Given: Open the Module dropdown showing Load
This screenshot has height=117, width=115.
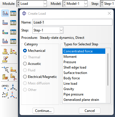Looking at the screenshot, I should 32,4.
